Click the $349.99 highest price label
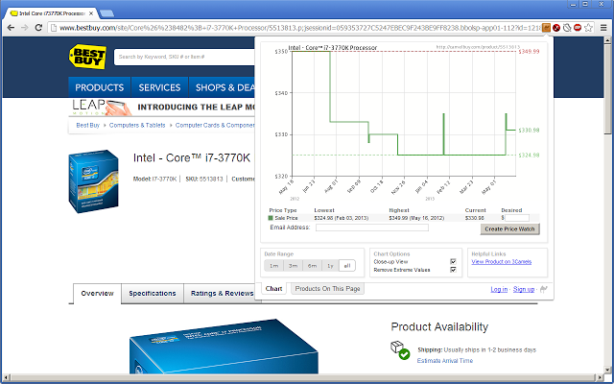This screenshot has height=384, width=614. (529, 51)
